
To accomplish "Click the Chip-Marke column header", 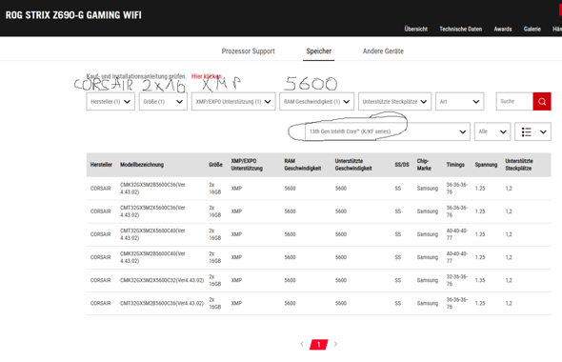I will 424,165.
